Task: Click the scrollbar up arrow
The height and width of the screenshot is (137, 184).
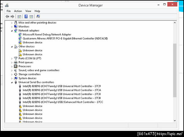Action: tap(175, 23)
